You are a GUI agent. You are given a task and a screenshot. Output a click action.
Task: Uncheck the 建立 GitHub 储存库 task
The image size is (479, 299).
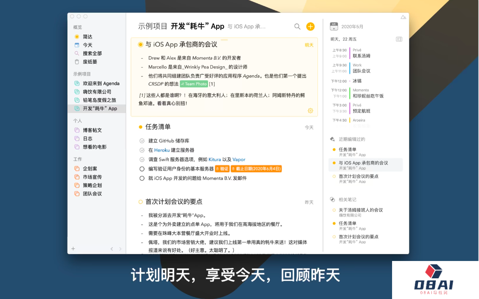point(142,141)
